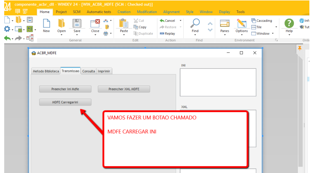Viewport: 317px width, 173px height.
Task: Open the Home ribbon tab
Action: pos(45,12)
